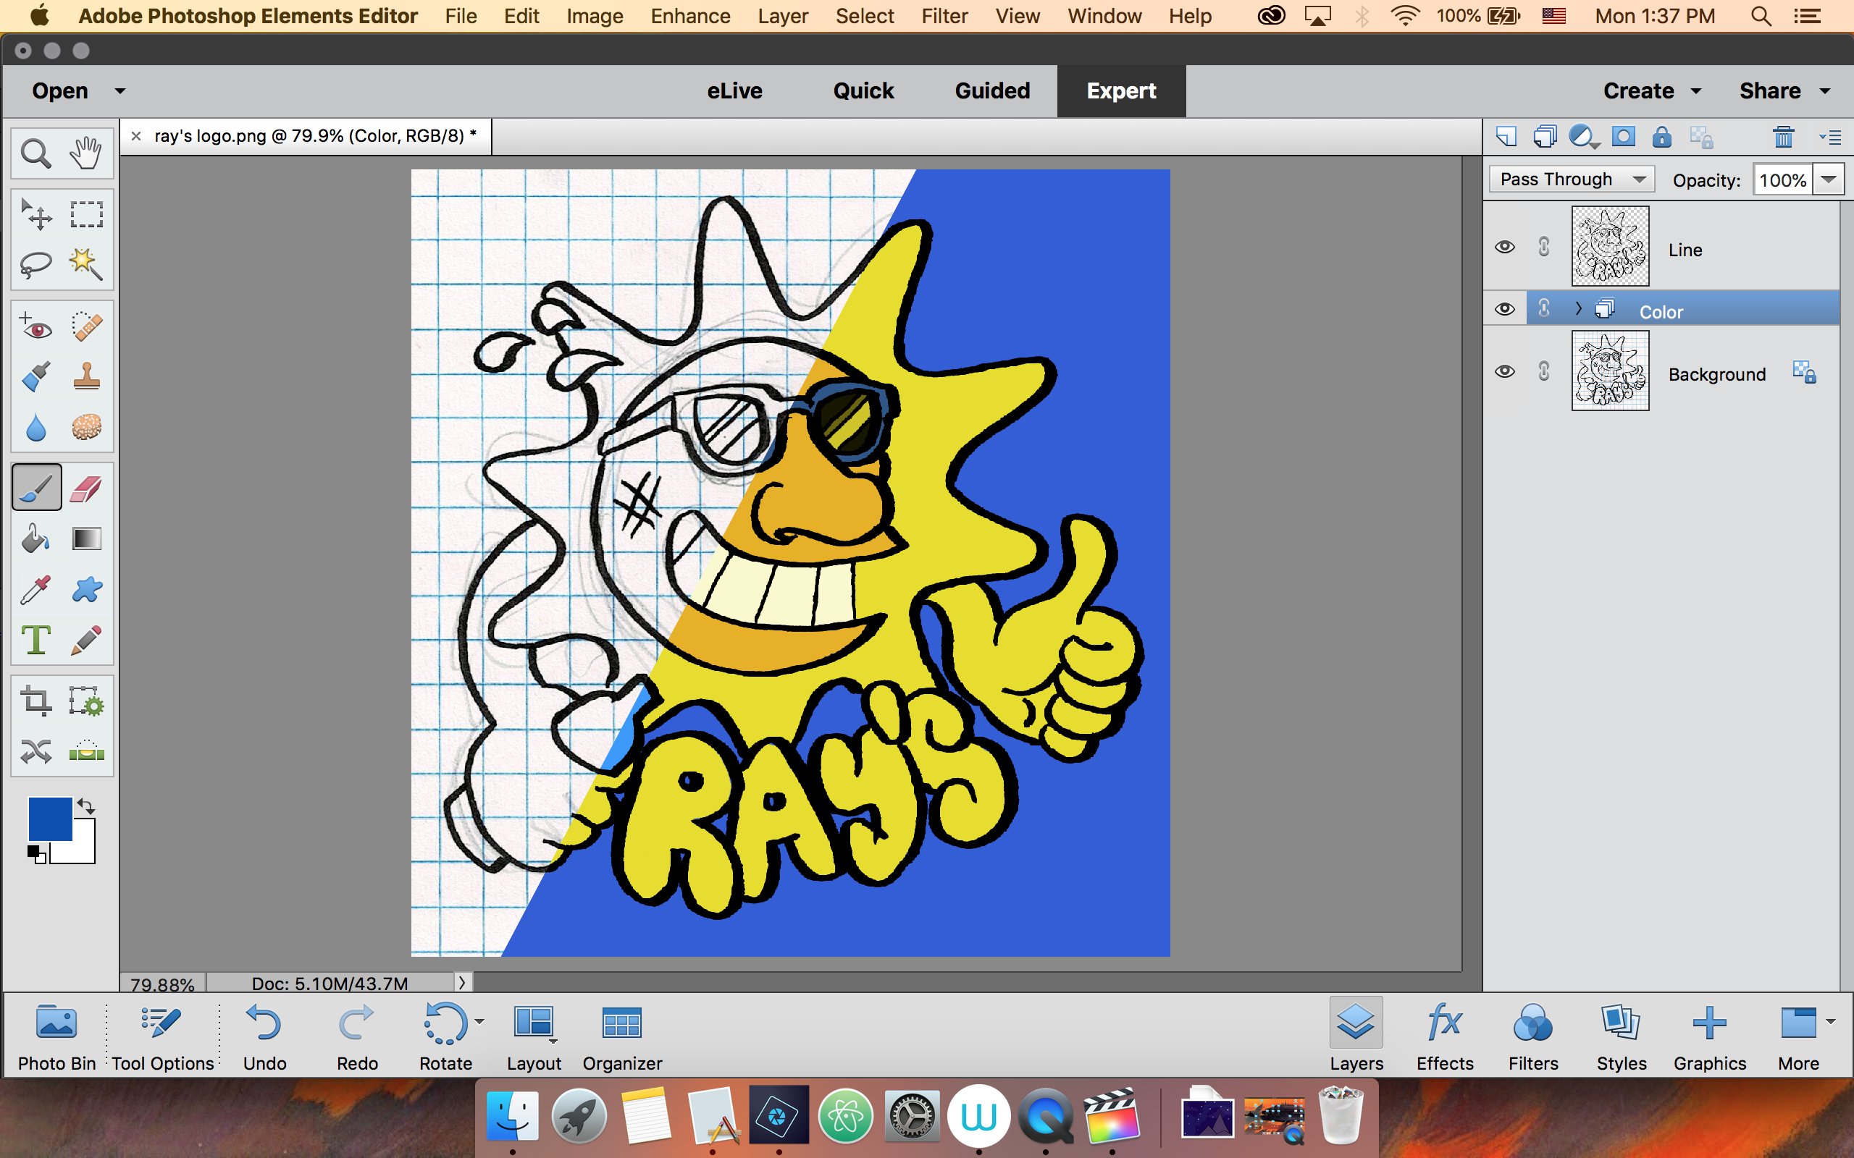Select the Background layer thumbnail

click(x=1610, y=371)
